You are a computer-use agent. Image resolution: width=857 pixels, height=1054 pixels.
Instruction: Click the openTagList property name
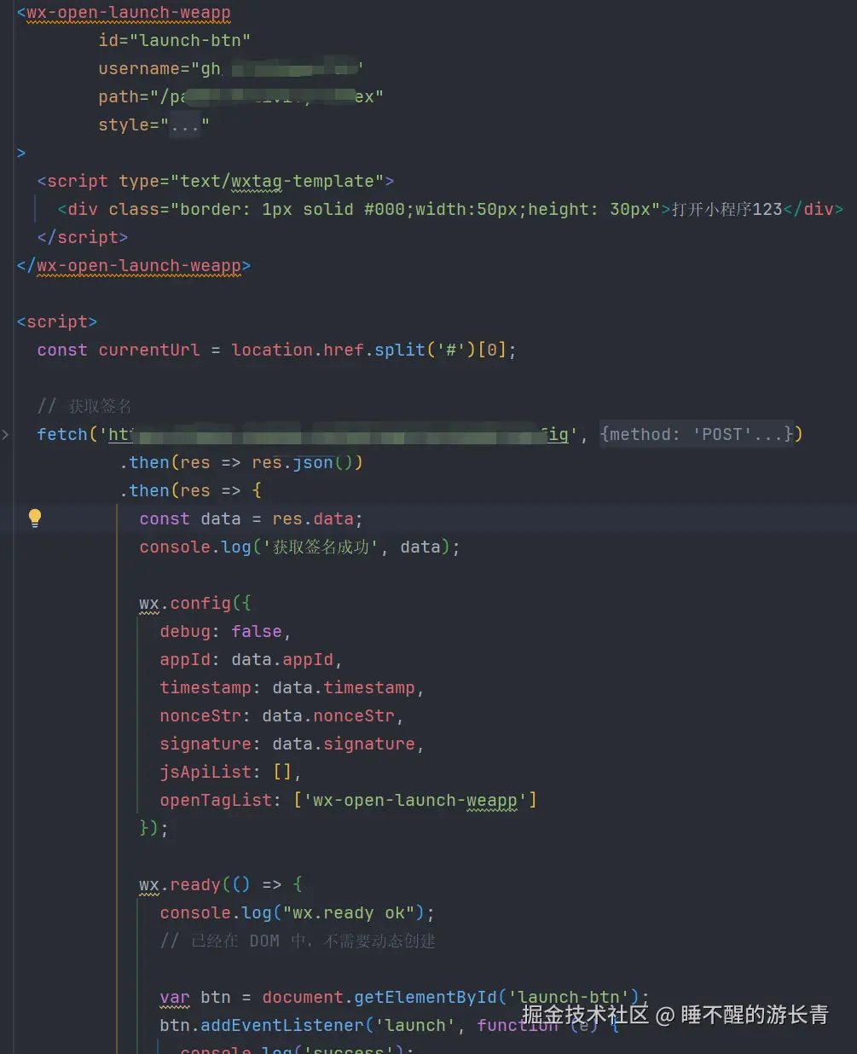[x=216, y=801]
